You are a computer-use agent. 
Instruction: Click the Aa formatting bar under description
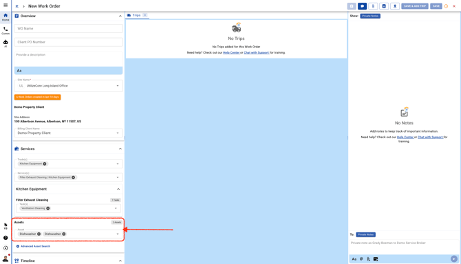pyautogui.click(x=69, y=71)
